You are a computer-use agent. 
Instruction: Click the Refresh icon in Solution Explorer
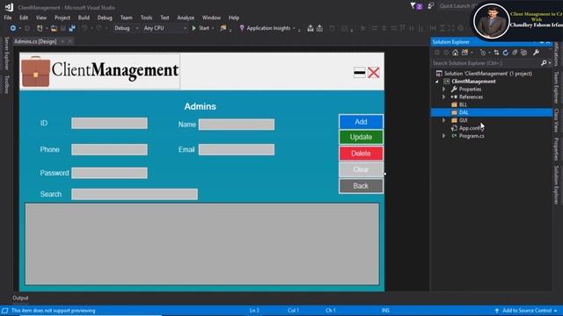506,53
